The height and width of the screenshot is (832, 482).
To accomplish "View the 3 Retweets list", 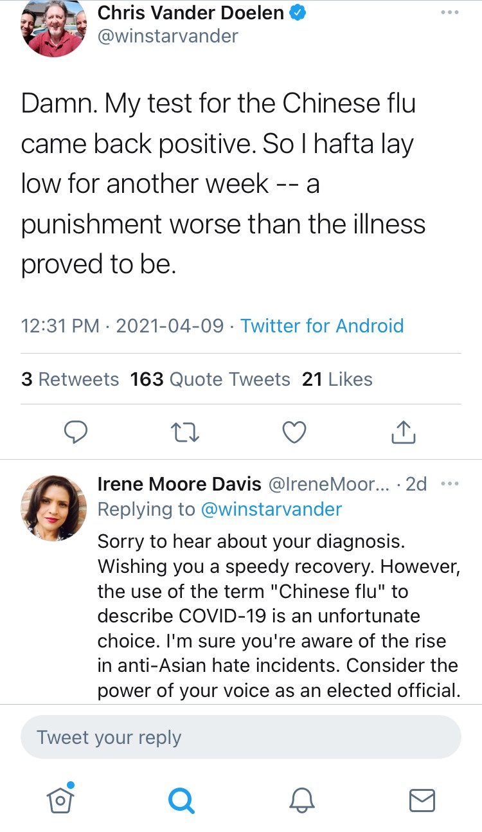I will point(70,379).
